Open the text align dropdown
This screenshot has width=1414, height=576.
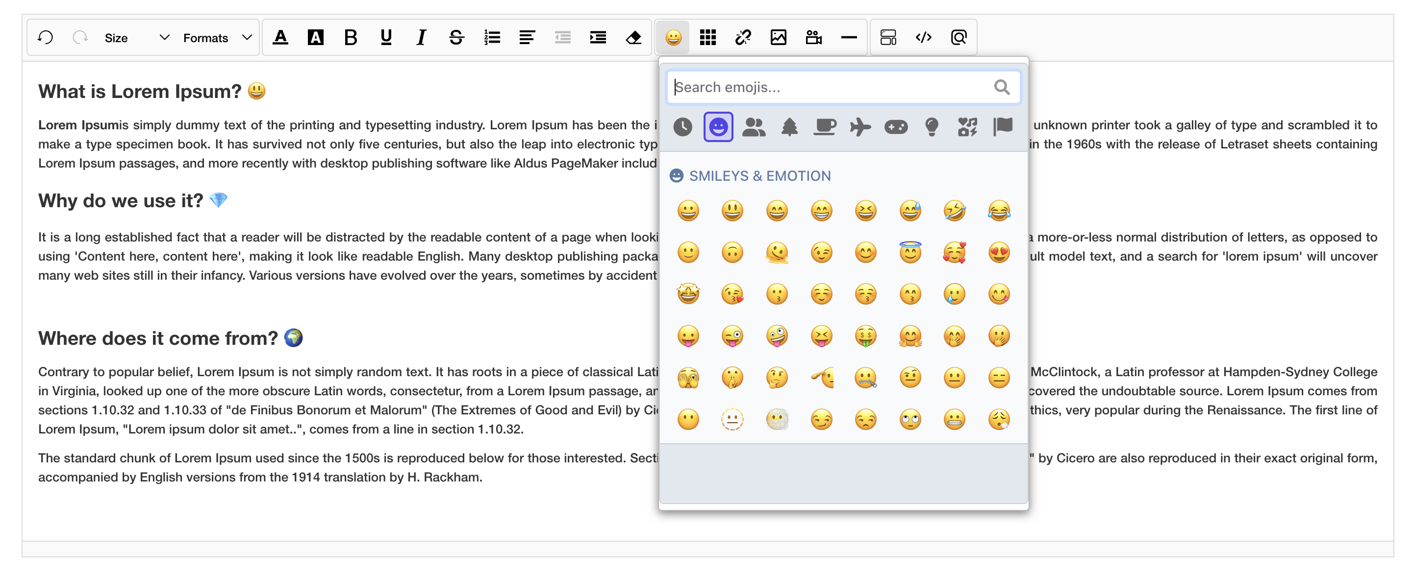pyautogui.click(x=527, y=37)
